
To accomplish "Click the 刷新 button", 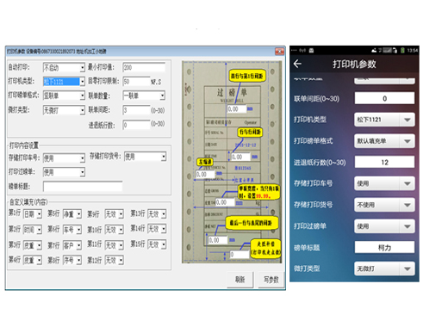I will point(240,280).
